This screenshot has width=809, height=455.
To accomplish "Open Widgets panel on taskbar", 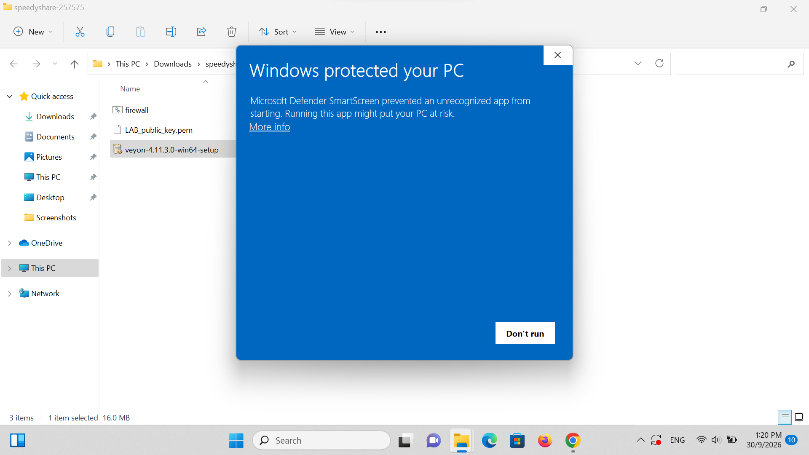I will click(18, 440).
